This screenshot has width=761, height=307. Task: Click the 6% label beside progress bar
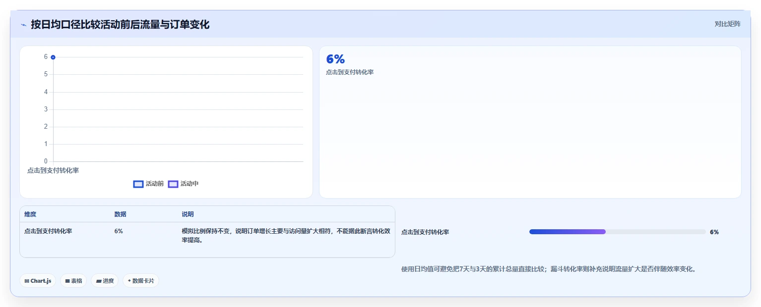coord(714,232)
